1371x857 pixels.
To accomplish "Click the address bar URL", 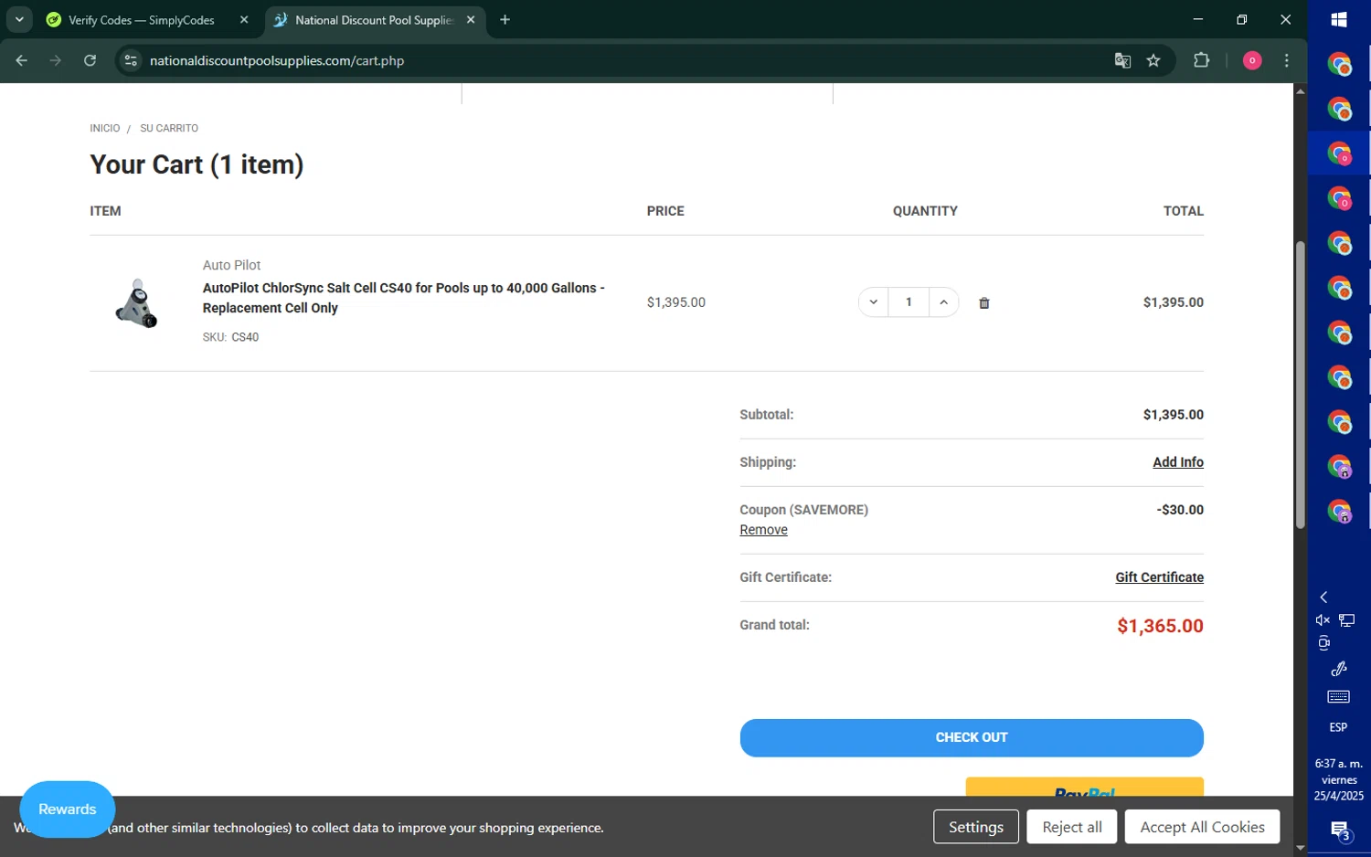I will click(277, 60).
